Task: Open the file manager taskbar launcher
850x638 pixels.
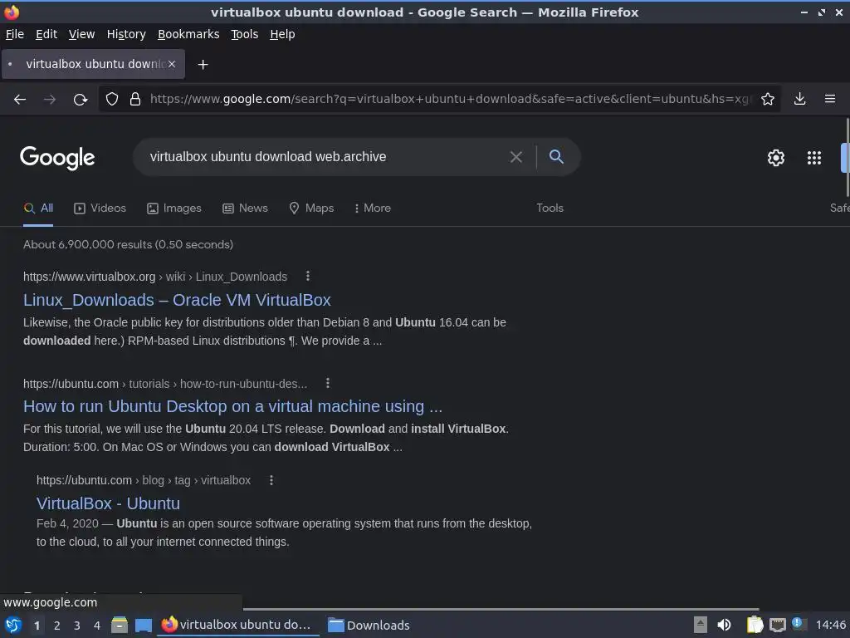Action: pyautogui.click(x=120, y=625)
